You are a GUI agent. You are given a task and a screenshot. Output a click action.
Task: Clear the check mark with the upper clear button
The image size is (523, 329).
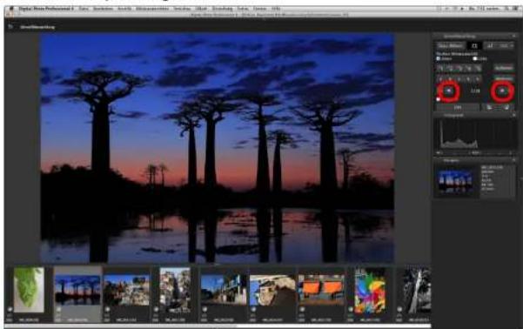(504, 68)
